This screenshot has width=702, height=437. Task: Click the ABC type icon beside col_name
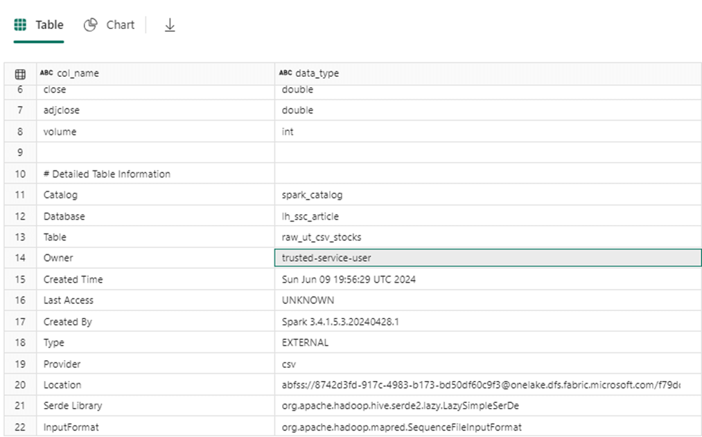click(x=46, y=73)
